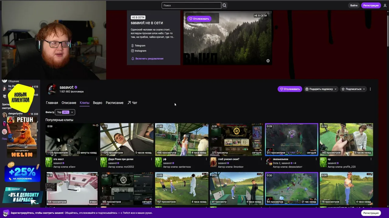This screenshot has width=389, height=218.
Task: Click the by_Owl channel avatar in sidebar
Action: (5, 88)
